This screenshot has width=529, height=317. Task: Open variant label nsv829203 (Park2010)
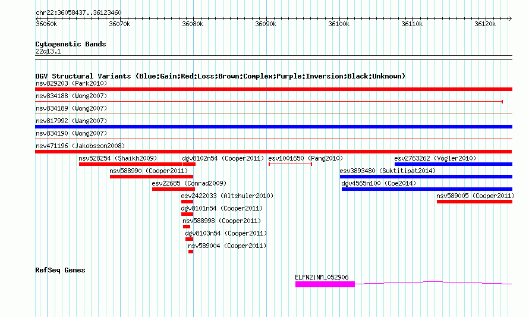click(x=71, y=83)
